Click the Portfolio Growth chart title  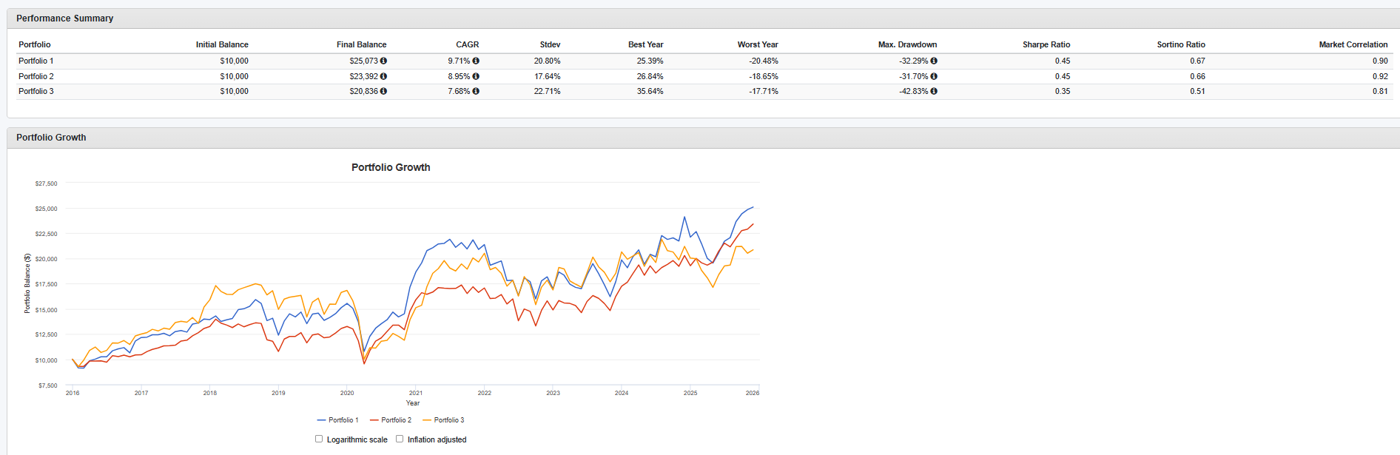point(391,167)
